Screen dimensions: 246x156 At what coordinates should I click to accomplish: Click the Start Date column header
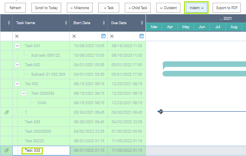[x=89, y=23]
